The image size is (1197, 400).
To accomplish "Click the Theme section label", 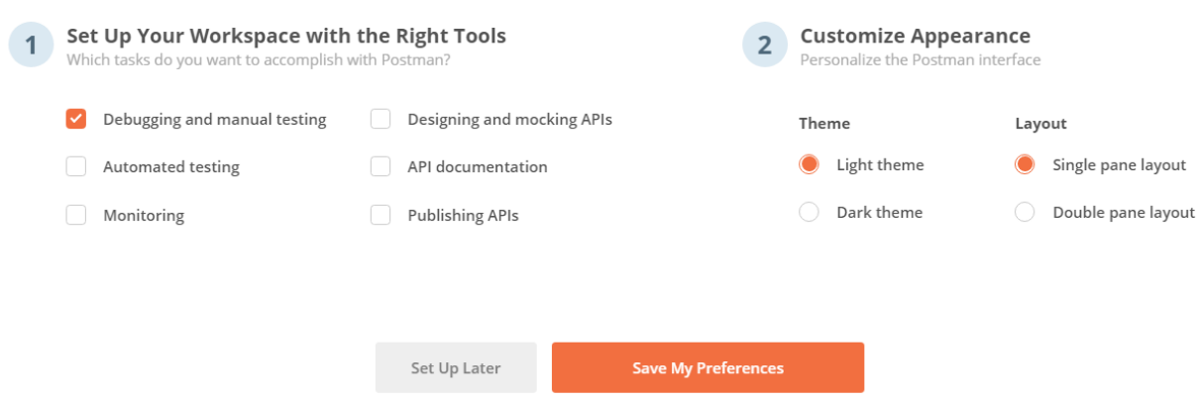I will pos(824,124).
